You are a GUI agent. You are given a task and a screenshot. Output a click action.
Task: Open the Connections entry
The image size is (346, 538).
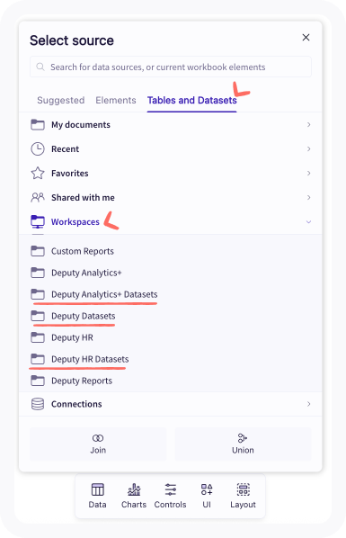(171, 404)
